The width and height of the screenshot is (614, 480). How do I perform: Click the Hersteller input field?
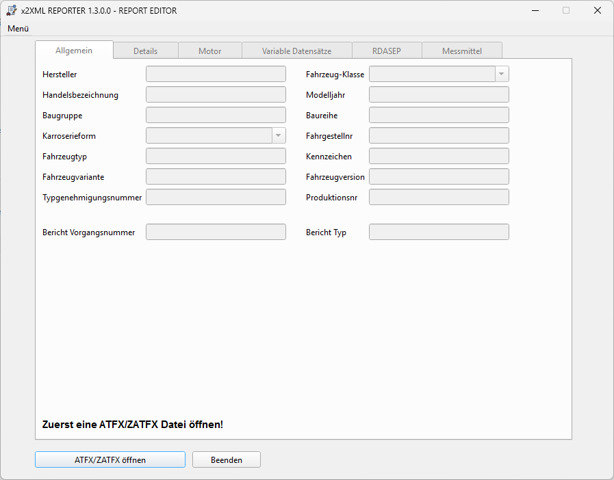(216, 74)
